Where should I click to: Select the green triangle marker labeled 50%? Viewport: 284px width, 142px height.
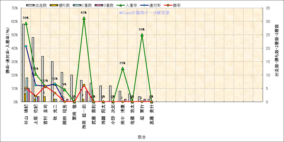142,35
